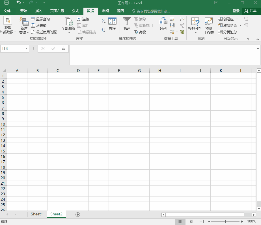Toggle the 筛选 filter funnel

coord(127,24)
